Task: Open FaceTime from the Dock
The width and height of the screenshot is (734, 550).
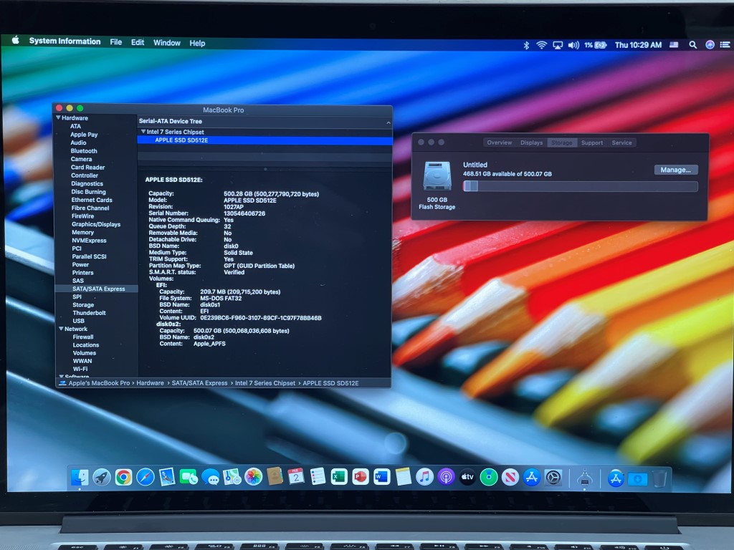Action: coord(189,478)
